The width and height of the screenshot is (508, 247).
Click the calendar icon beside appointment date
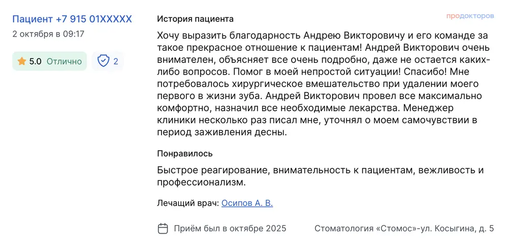tap(163, 228)
